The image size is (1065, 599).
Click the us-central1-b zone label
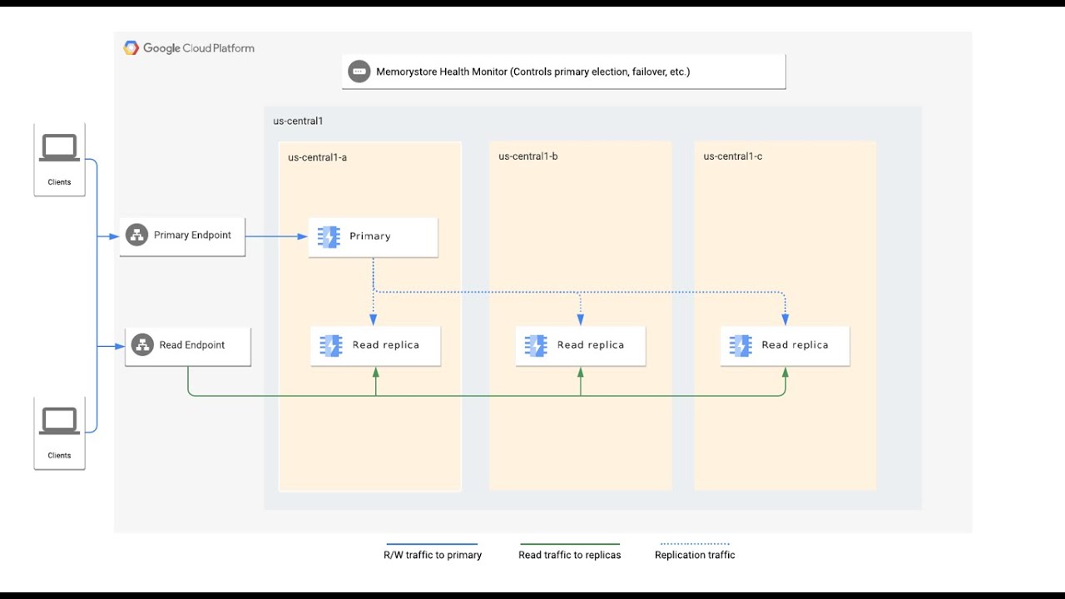pyautogui.click(x=528, y=156)
